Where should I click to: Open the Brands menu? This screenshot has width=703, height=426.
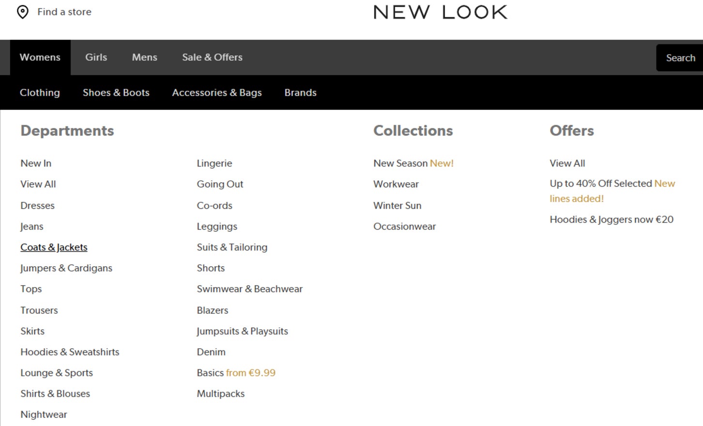click(300, 92)
